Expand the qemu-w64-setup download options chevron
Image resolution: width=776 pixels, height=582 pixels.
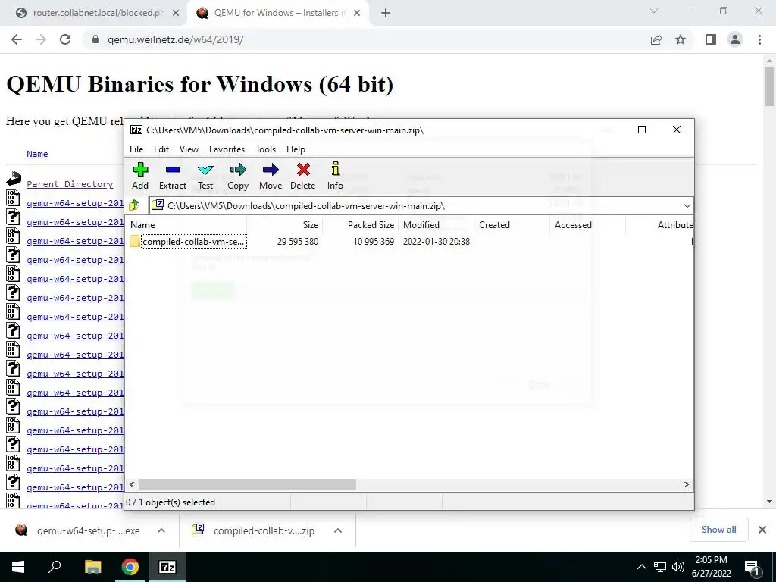[x=161, y=530]
